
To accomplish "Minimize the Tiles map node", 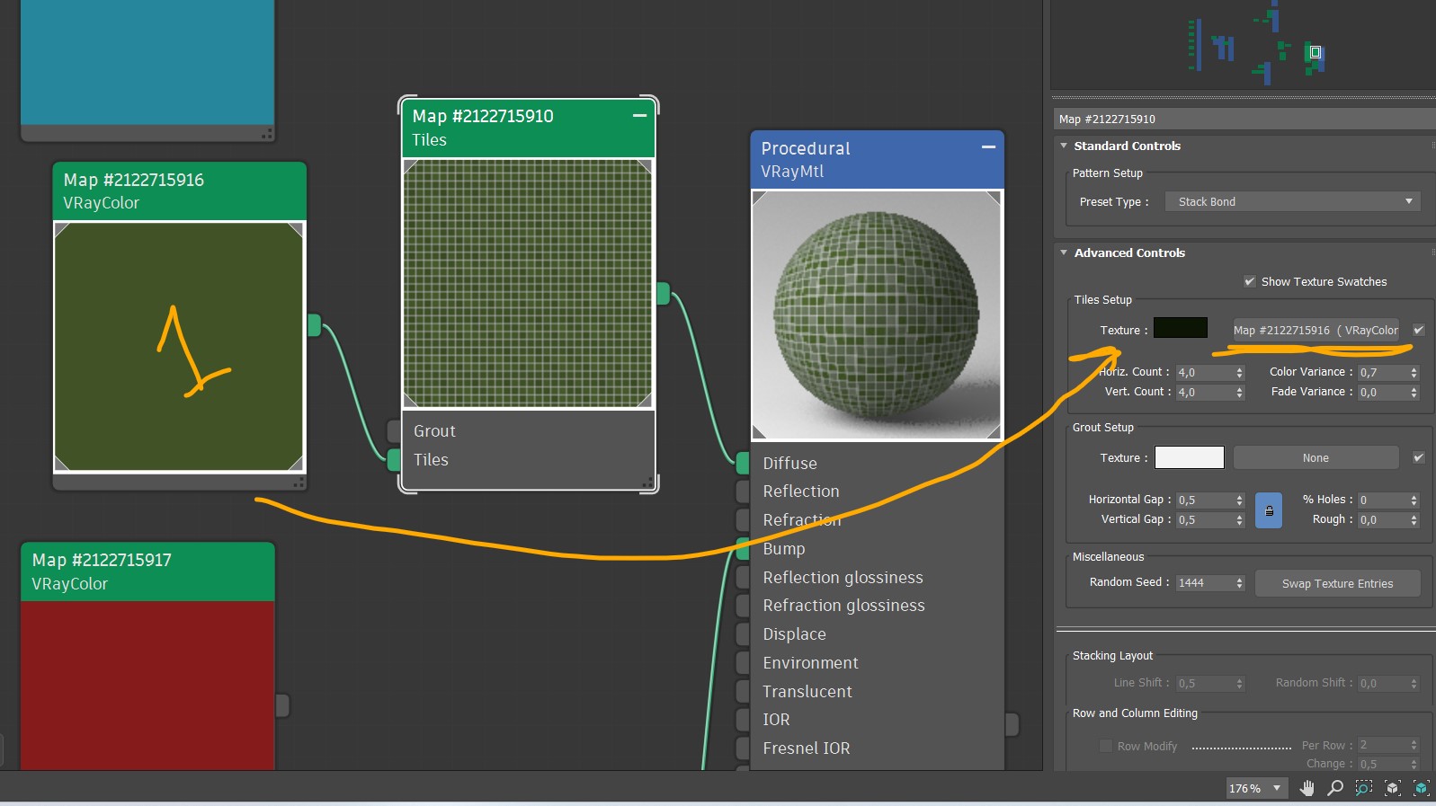I will click(x=639, y=116).
